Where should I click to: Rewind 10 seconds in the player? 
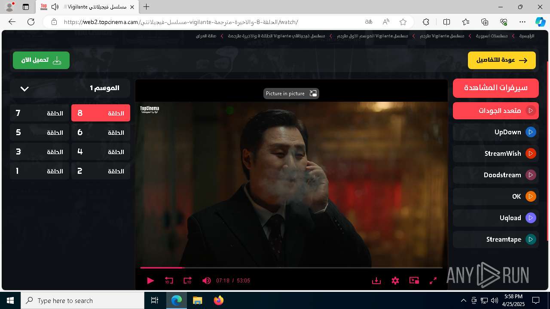169,281
